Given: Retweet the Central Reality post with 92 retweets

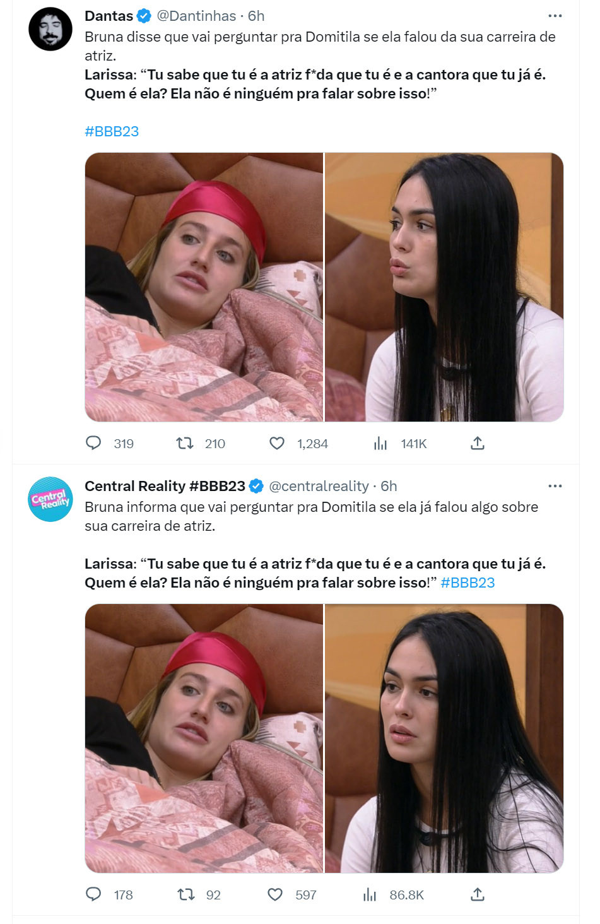Looking at the screenshot, I should 185,894.
